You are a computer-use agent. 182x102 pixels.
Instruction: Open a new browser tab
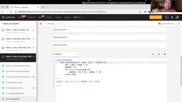click(x=43, y=7)
